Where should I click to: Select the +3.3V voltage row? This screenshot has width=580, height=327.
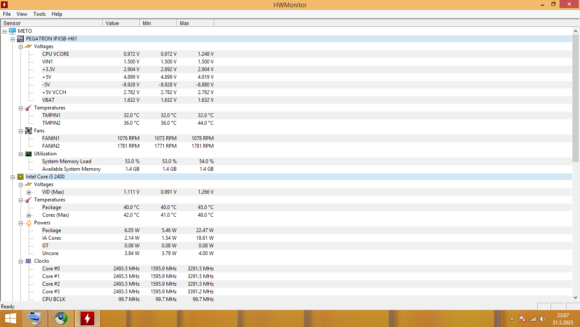click(x=286, y=69)
